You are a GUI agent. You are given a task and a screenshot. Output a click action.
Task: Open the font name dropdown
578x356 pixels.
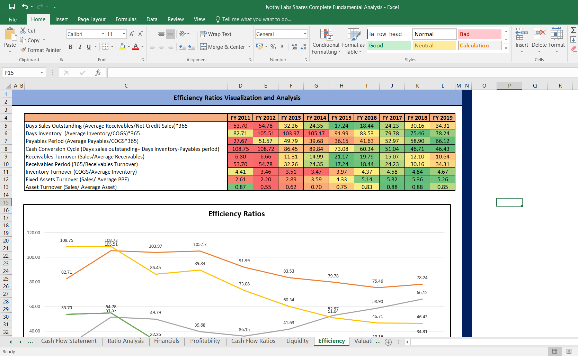[x=103, y=34]
